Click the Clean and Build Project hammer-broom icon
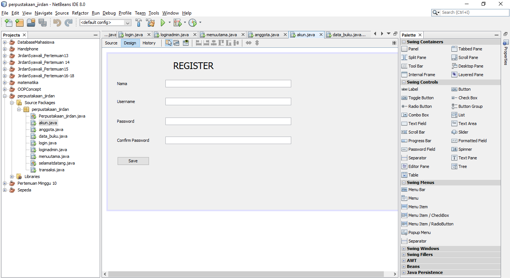The image size is (510, 278). [150, 23]
